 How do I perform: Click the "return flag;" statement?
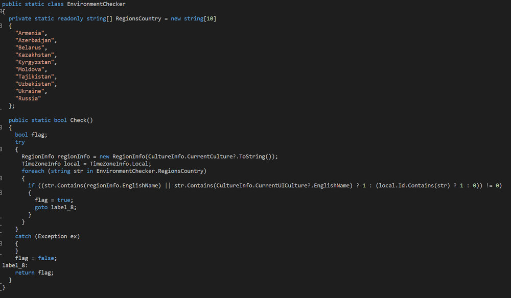[x=34, y=273]
